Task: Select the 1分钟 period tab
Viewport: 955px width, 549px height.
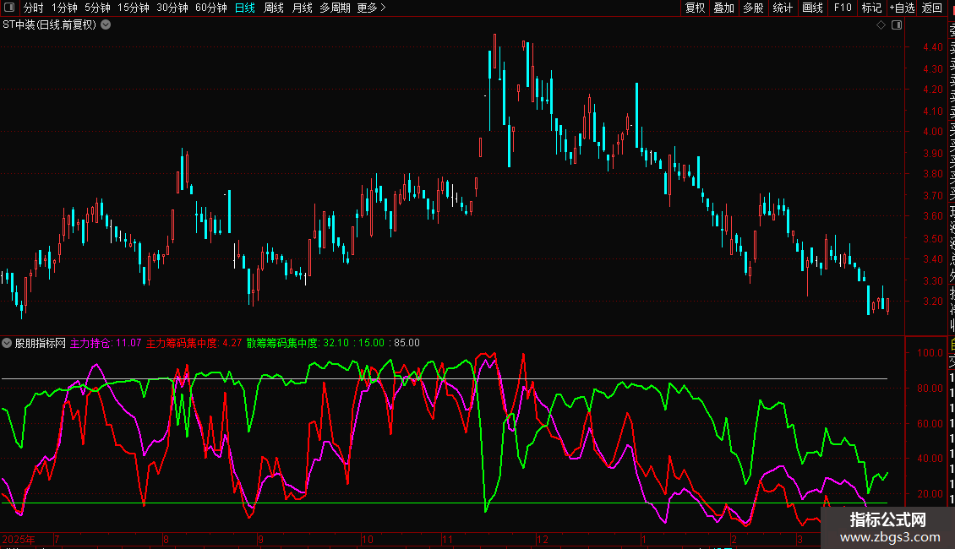Action: coord(64,8)
